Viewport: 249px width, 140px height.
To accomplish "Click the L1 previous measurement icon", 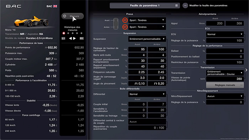I will (x=63, y=38).
